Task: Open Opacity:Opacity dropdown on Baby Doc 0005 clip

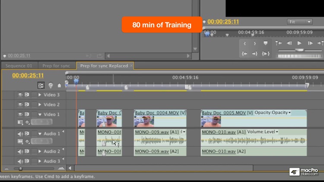Action: (x=273, y=113)
